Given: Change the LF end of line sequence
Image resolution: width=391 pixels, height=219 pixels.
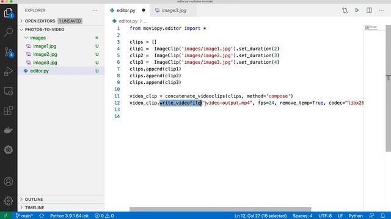Looking at the screenshot, I should pos(340,216).
